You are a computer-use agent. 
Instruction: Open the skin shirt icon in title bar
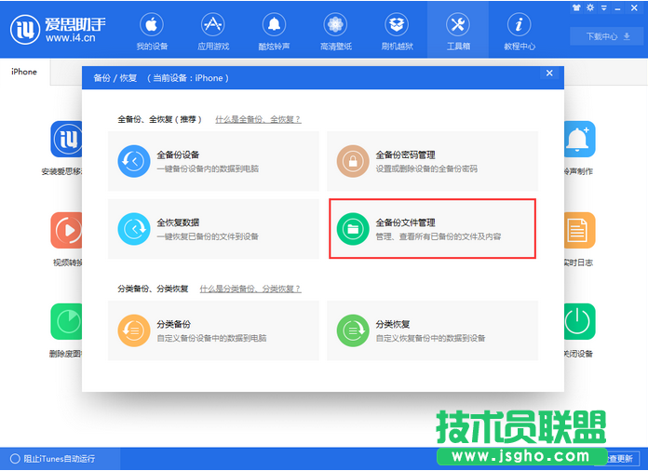click(576, 7)
